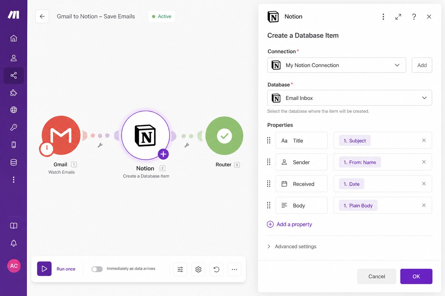Open the documentation book icon

[14, 226]
